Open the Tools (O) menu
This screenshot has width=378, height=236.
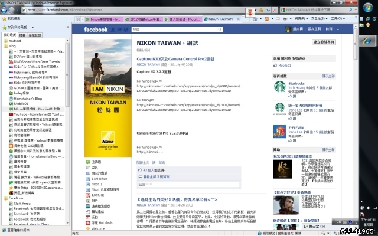coord(338,18)
